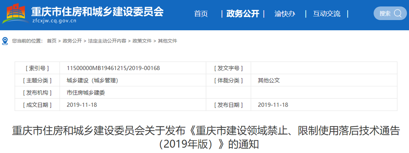The image size is (409, 153).
Task: Select 其他文件 breadcrumb link
Action: (x=167, y=41)
